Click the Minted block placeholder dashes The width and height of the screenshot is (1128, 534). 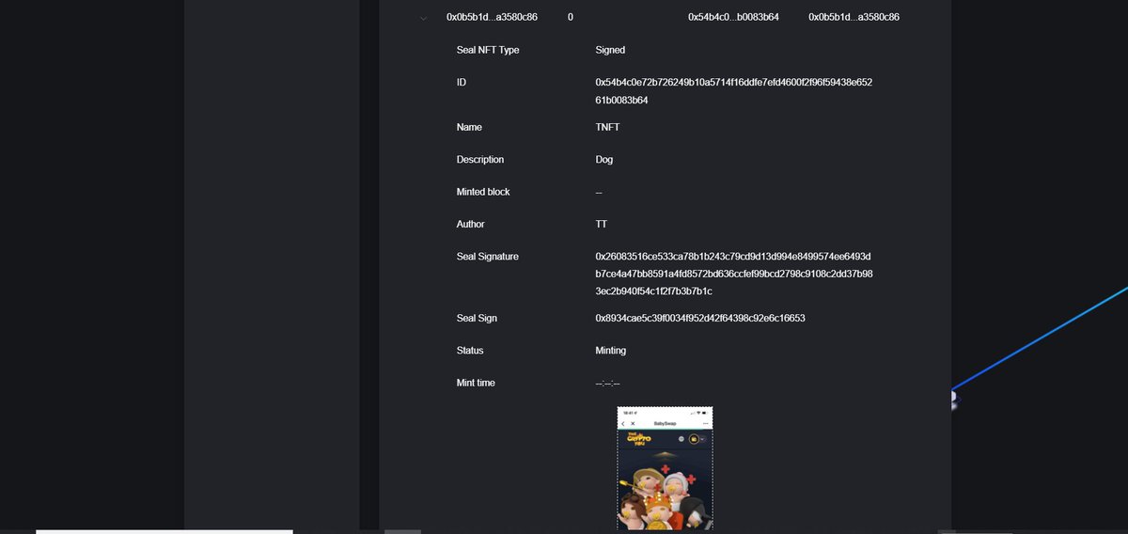point(599,193)
